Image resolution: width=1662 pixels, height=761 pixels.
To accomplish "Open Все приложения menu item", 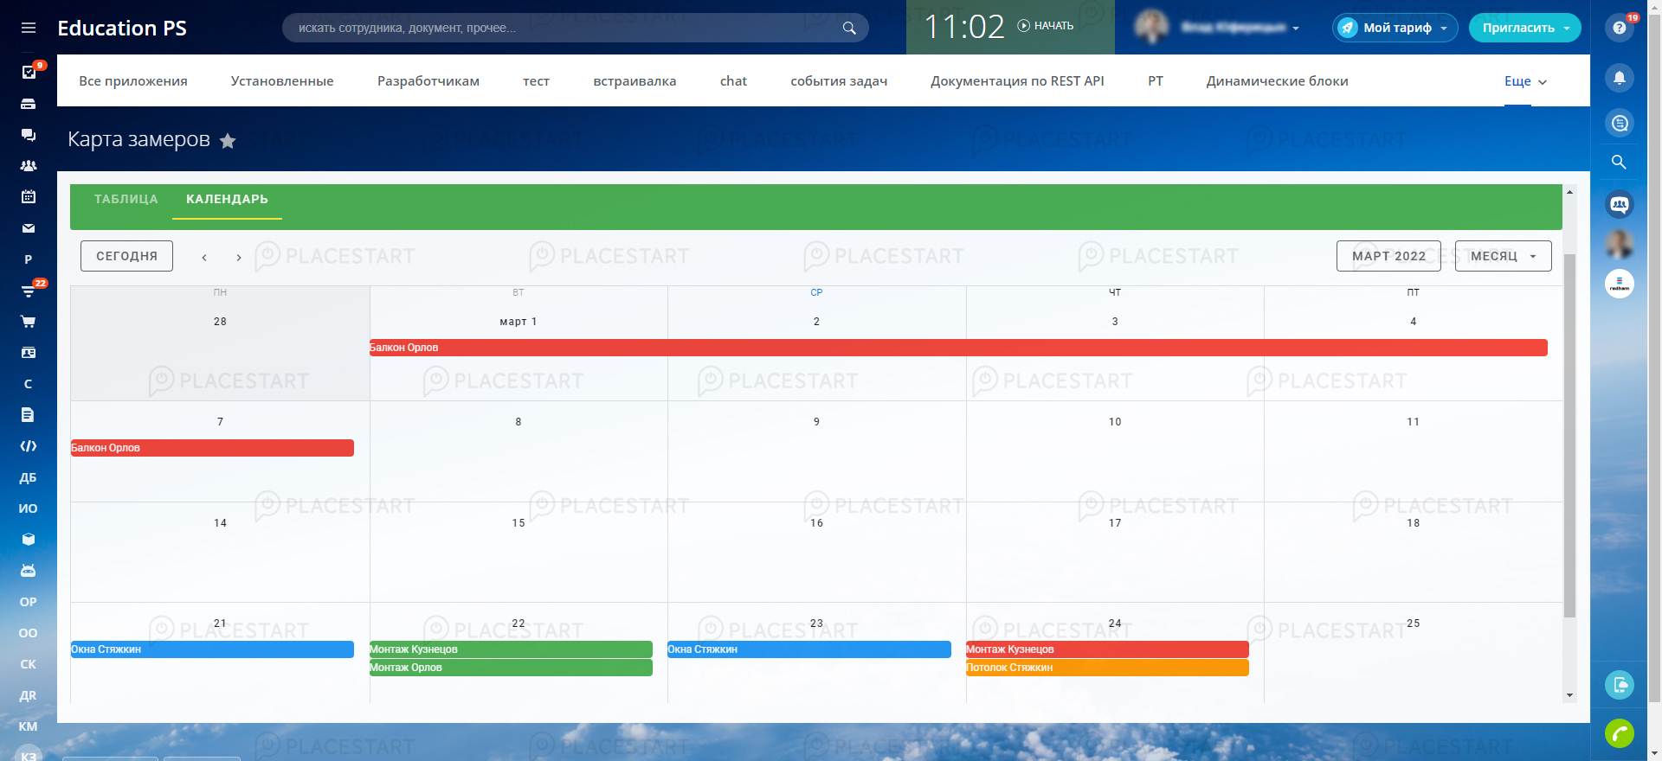I will click(133, 81).
